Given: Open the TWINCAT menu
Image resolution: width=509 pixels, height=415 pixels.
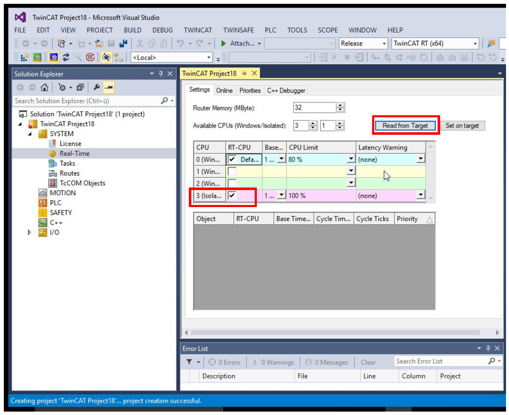Looking at the screenshot, I should pos(198,30).
